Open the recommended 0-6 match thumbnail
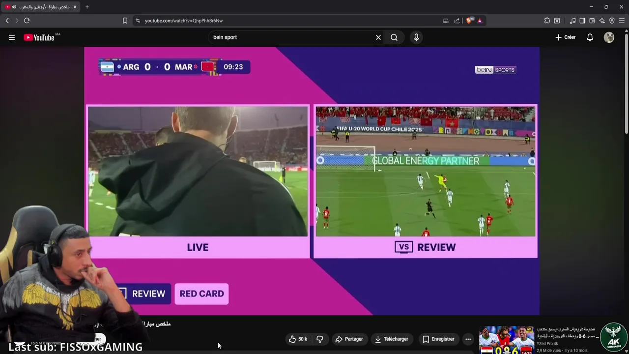The image size is (629, 354). pos(506,340)
